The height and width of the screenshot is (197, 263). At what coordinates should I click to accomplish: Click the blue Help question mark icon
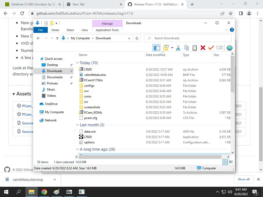click(x=232, y=30)
